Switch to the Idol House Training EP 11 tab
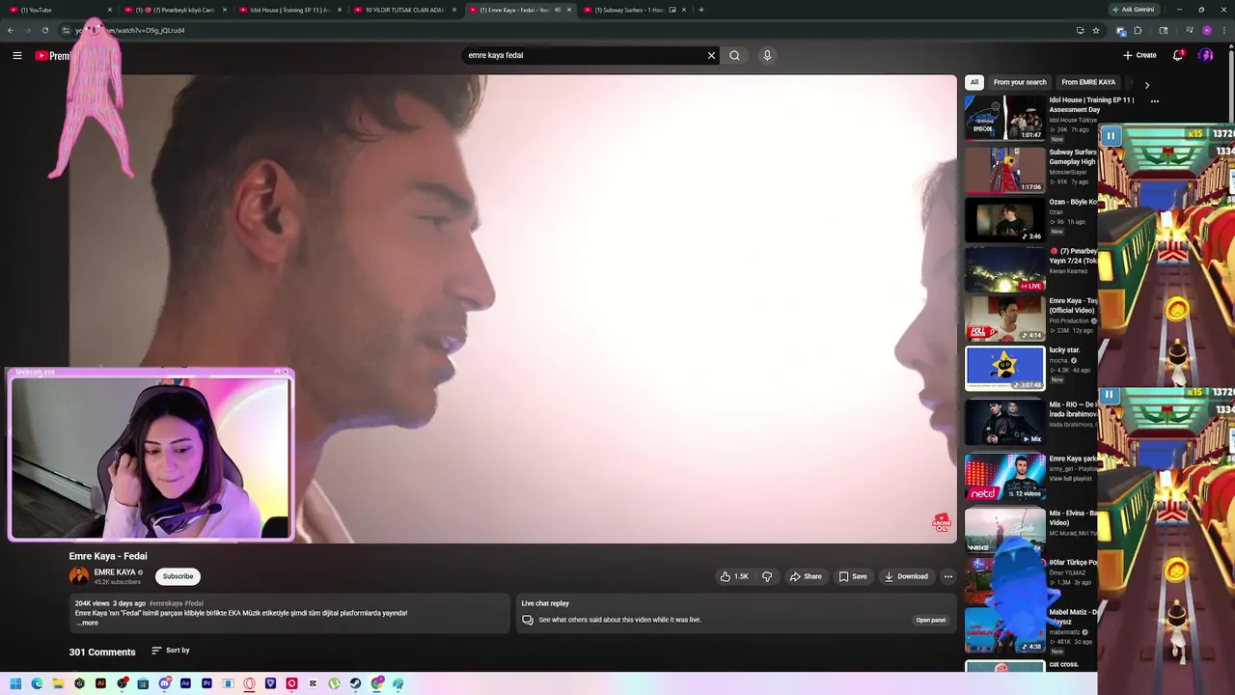The height and width of the screenshot is (695, 1235). (x=289, y=10)
